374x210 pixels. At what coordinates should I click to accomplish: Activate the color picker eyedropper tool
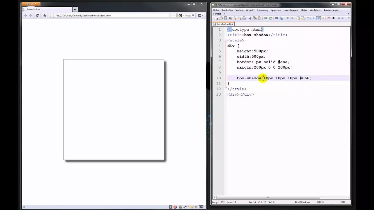pos(185,207)
